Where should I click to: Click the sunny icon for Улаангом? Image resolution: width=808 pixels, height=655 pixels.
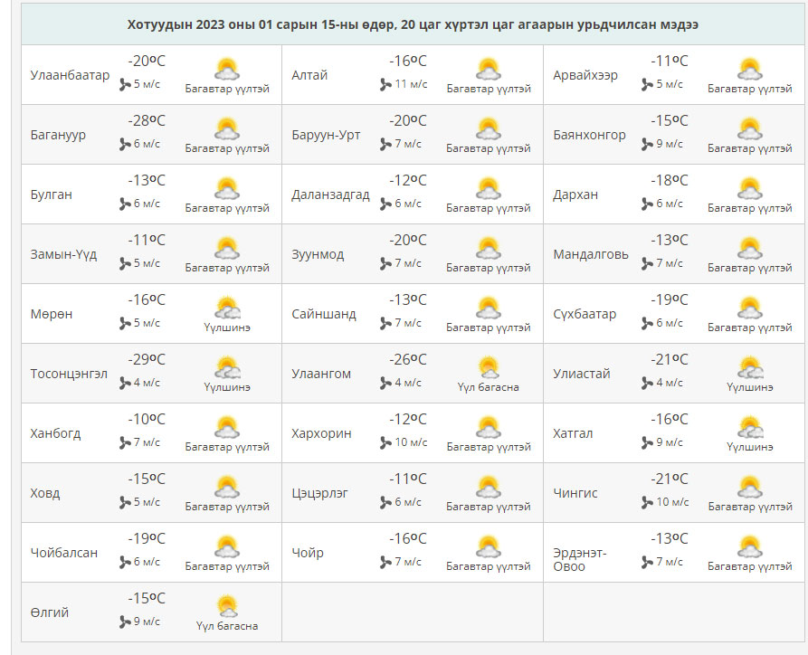click(488, 367)
